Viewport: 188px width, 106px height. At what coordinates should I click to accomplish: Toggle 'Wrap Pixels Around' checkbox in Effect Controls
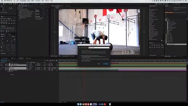pos(35,18)
